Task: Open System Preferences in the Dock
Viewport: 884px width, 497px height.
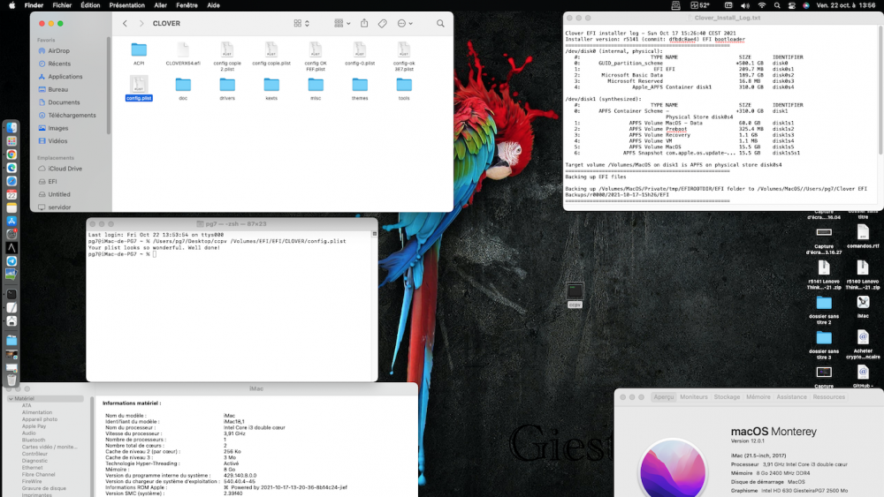Action: [x=11, y=234]
